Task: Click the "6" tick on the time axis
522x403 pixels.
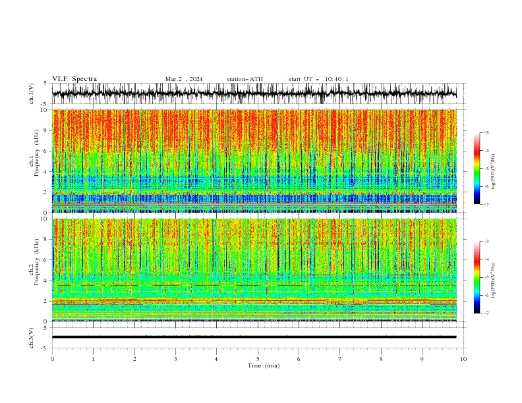Action: (299, 359)
